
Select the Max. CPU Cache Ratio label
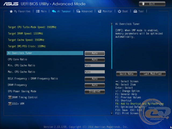tap(21, 72)
